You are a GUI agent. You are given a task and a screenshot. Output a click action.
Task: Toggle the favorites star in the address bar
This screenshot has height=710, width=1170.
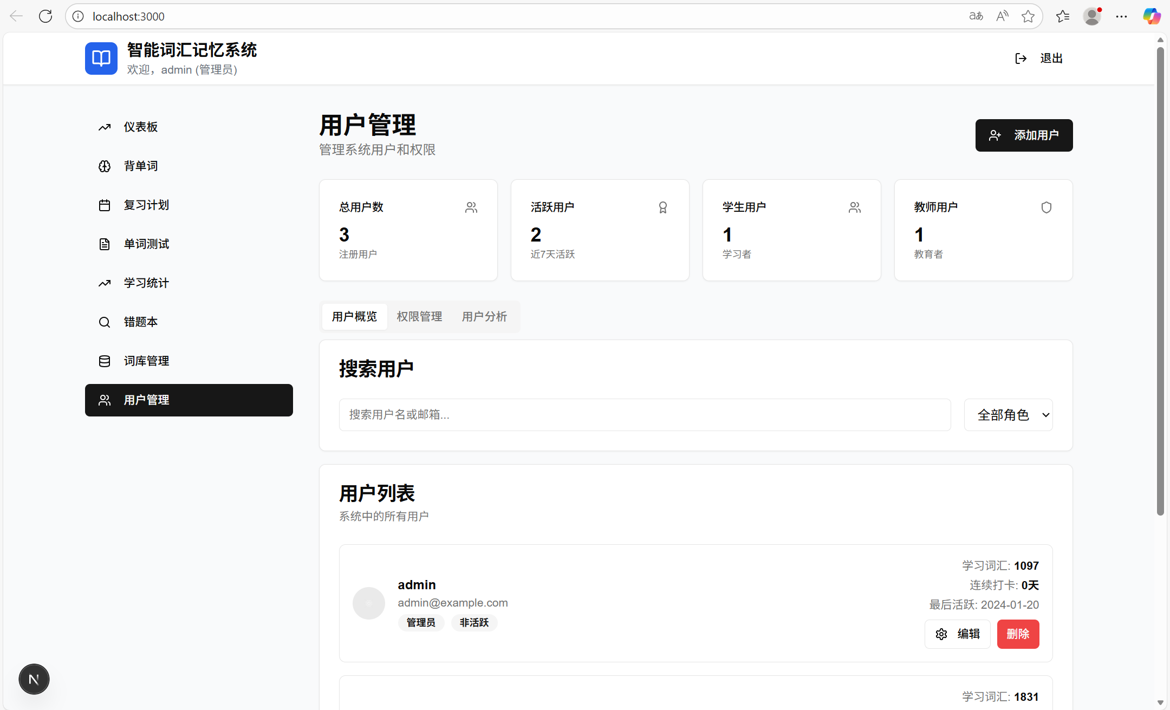[1028, 16]
